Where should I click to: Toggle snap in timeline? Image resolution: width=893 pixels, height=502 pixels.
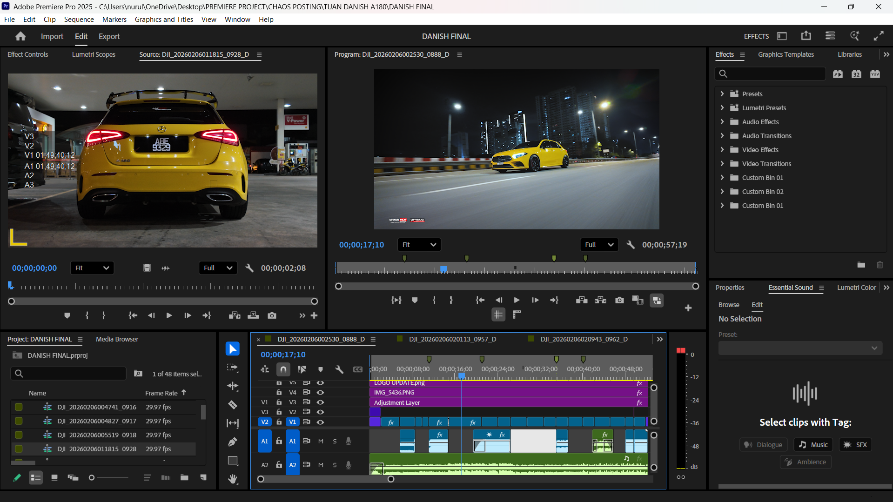[x=283, y=369]
